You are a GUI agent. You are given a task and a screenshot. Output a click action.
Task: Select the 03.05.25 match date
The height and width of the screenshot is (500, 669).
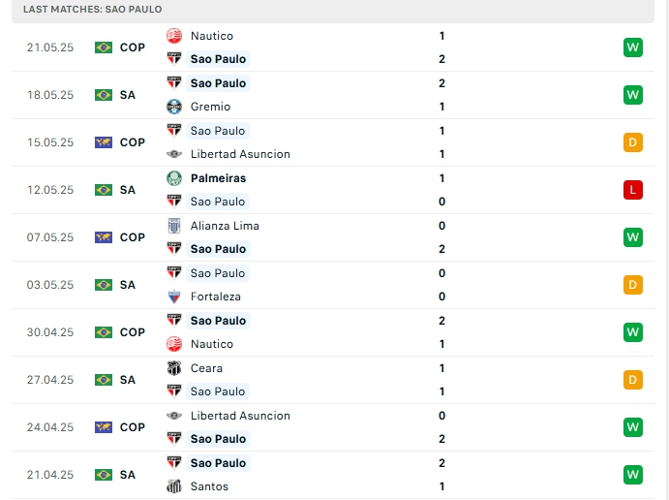[50, 285]
